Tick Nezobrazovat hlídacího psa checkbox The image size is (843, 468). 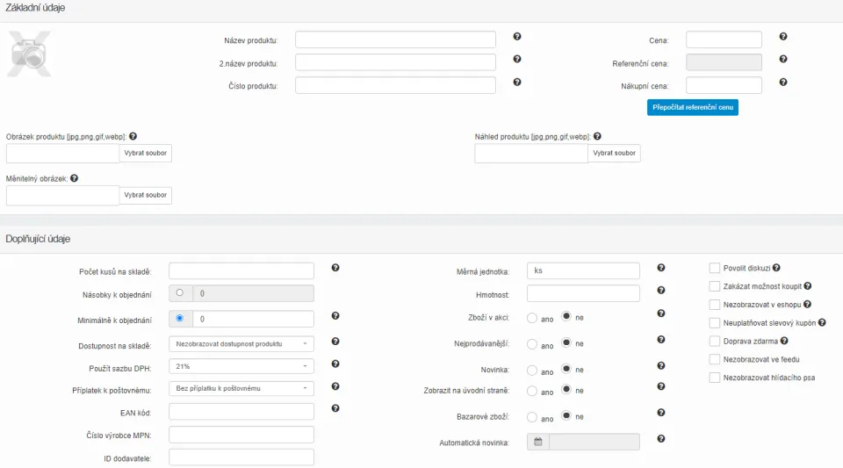pyautogui.click(x=715, y=378)
